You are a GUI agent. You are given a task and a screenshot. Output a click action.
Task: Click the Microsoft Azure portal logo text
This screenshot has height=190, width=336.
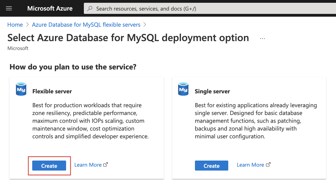(50, 9)
